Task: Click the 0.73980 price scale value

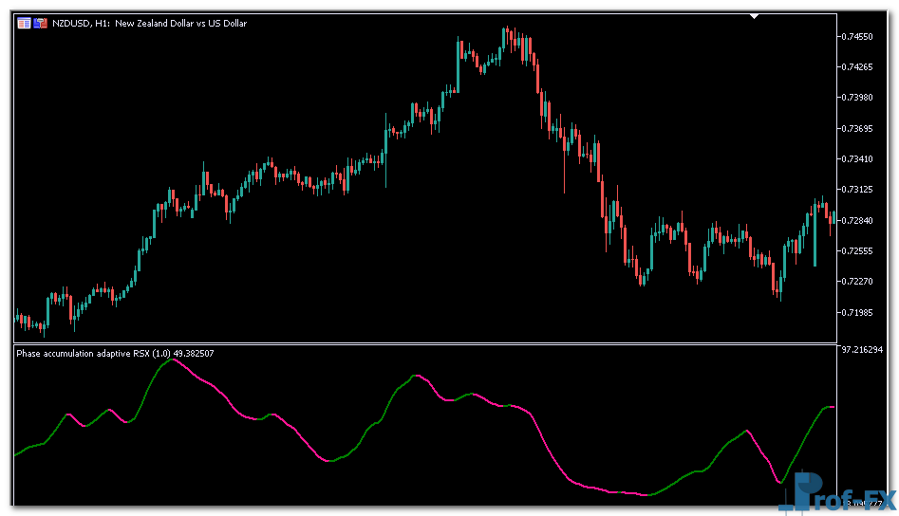Action: (x=858, y=98)
